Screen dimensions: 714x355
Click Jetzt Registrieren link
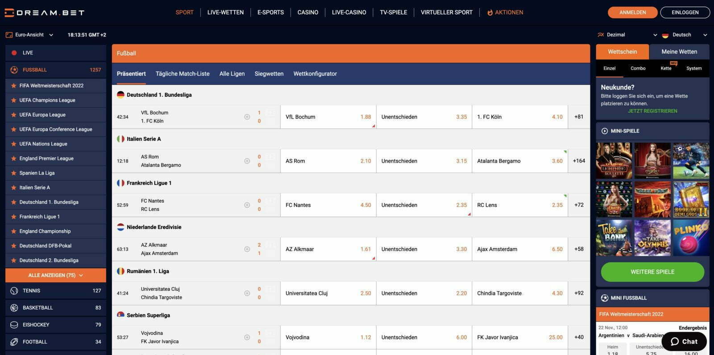point(652,111)
